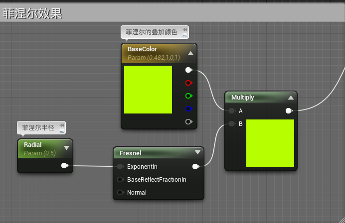Click the Fresnel node output pin

click(x=195, y=167)
